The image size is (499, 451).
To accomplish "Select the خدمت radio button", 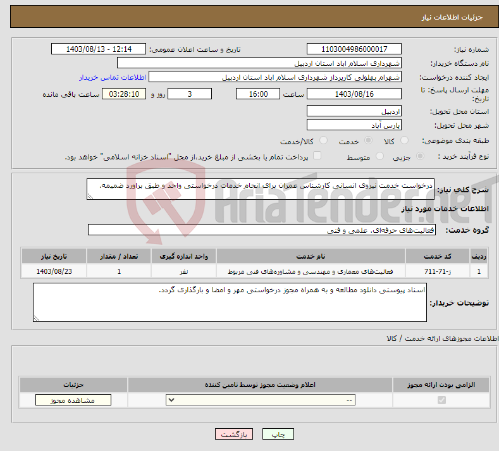I will 368,140.
